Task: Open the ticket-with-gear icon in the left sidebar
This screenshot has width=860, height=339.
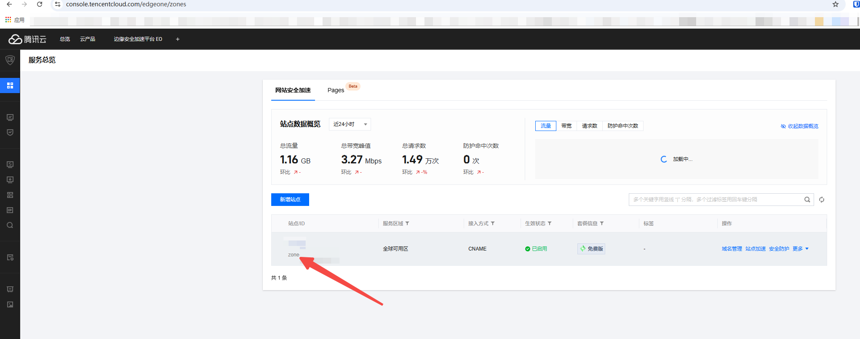Action: coord(10,257)
